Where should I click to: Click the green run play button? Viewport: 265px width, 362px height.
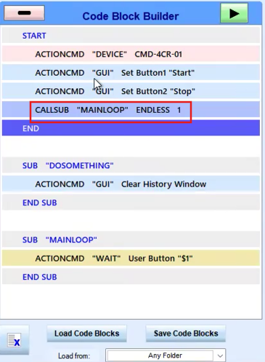234,13
